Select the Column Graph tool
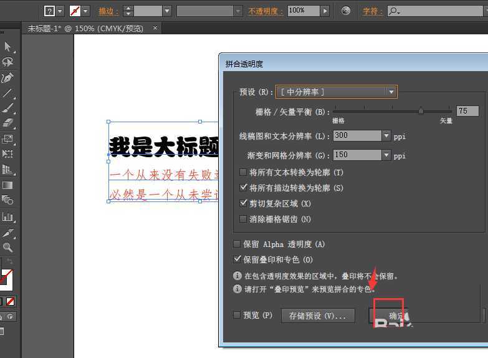The height and width of the screenshot is (358, 488). tap(7, 216)
